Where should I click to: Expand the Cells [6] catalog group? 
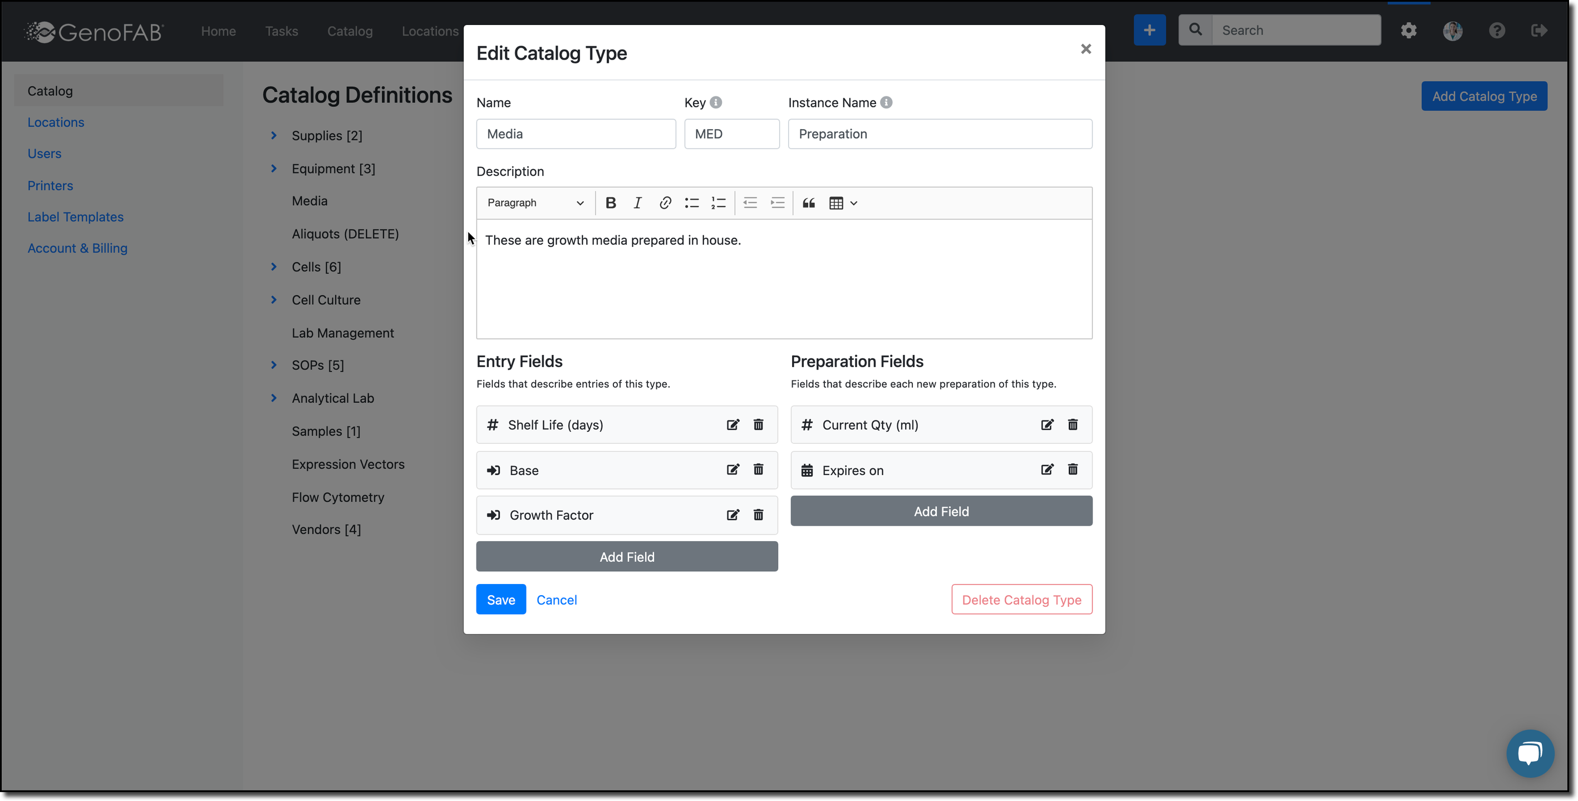pos(274,267)
